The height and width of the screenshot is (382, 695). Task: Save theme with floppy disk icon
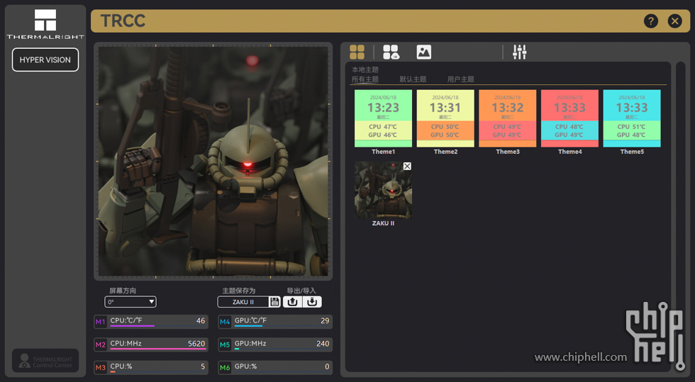pos(275,302)
